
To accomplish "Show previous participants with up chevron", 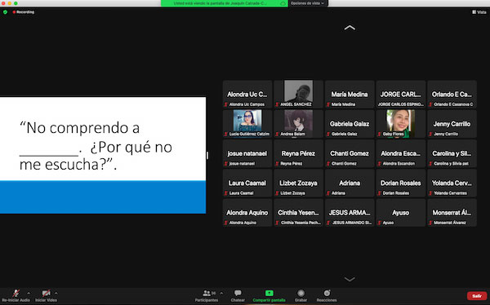I will pyautogui.click(x=350, y=28).
